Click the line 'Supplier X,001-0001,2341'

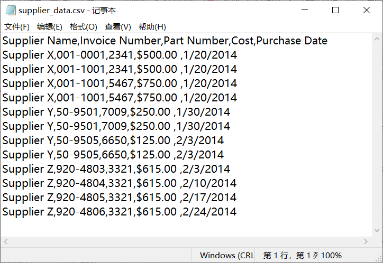pyautogui.click(x=120, y=55)
